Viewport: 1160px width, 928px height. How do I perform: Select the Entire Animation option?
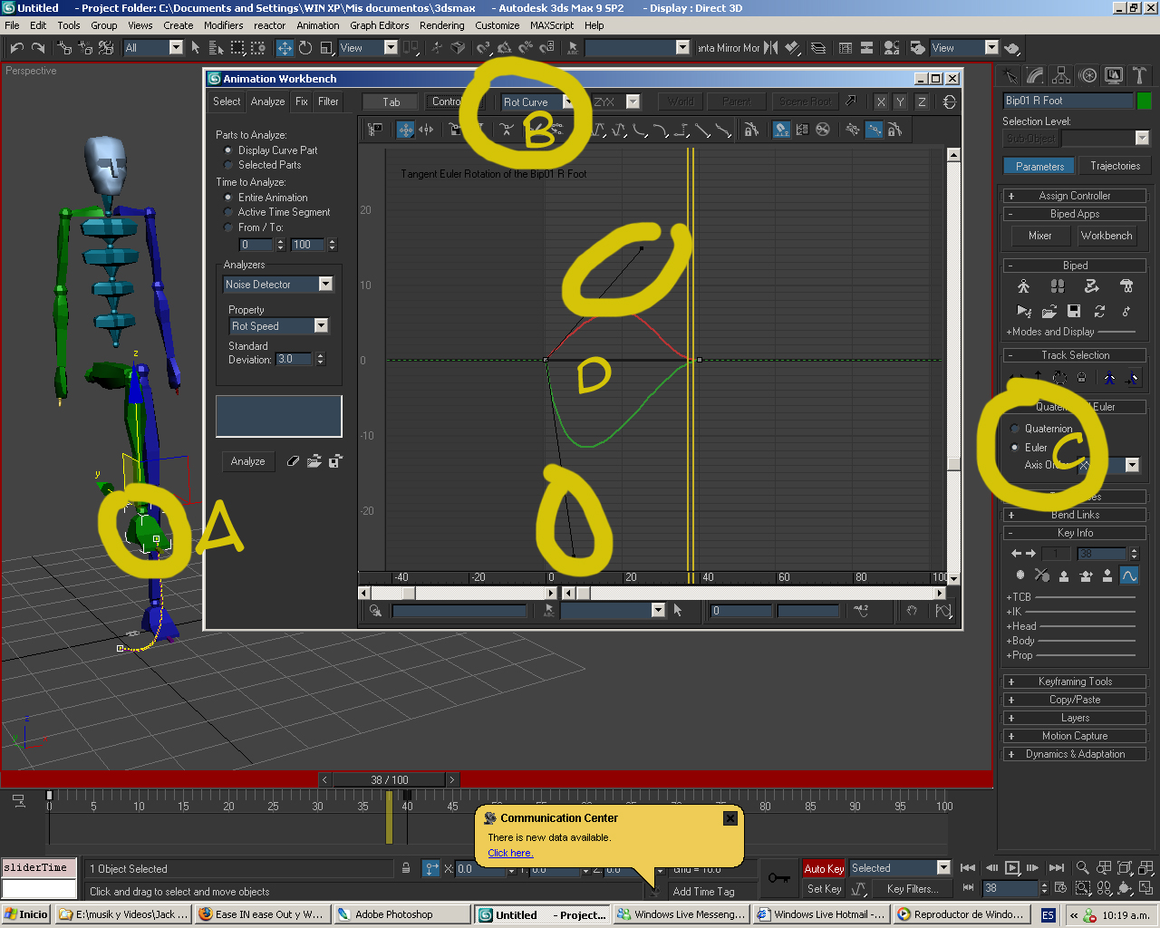click(227, 198)
